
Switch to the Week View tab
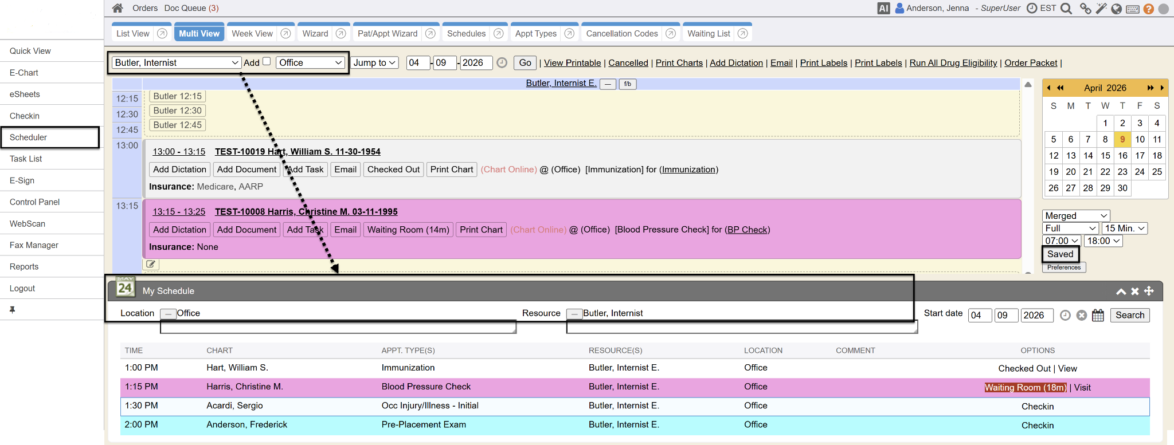252,33
